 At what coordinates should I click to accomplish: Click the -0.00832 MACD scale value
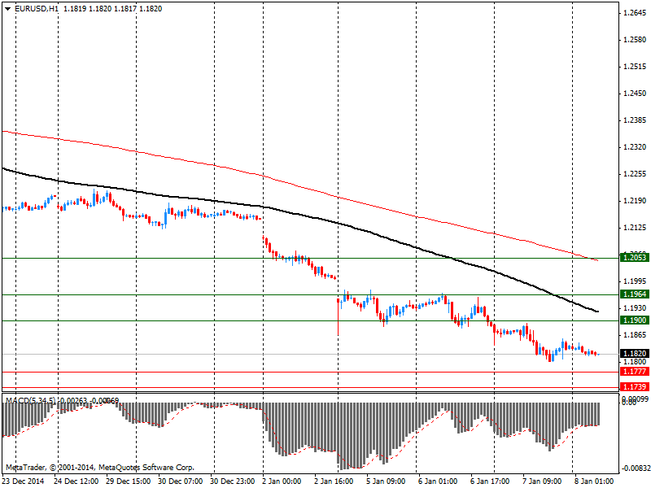(x=636, y=468)
